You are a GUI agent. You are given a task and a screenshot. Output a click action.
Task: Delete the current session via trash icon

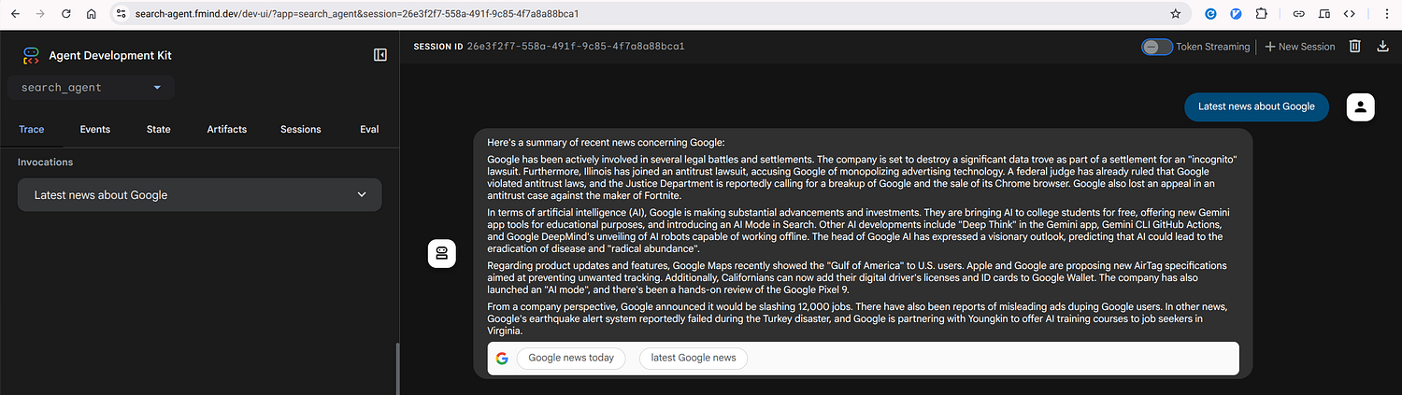pos(1354,47)
